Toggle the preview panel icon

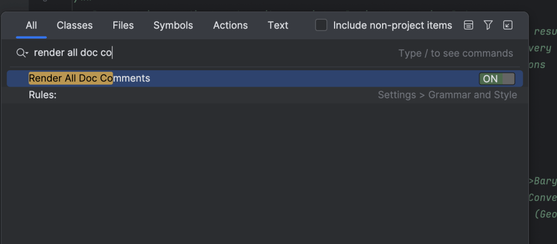(469, 25)
